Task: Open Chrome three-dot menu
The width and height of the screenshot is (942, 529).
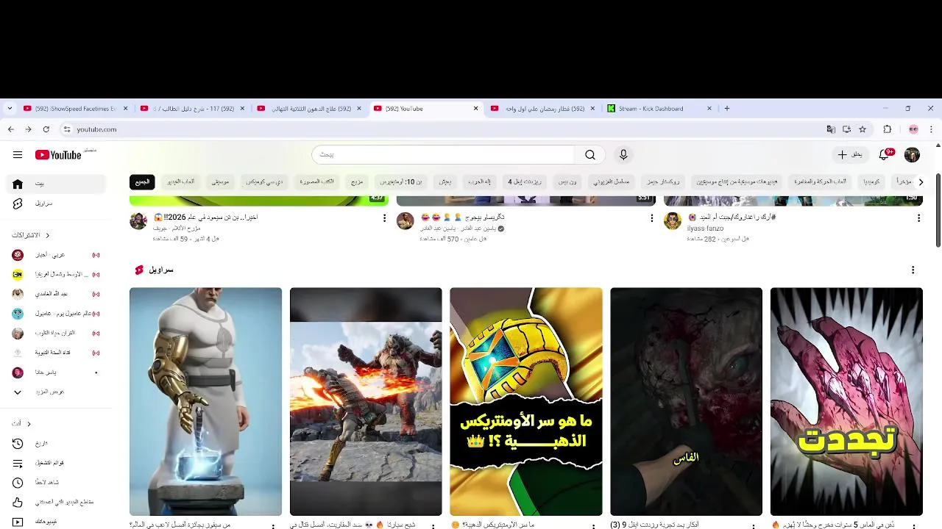Action: [931, 129]
